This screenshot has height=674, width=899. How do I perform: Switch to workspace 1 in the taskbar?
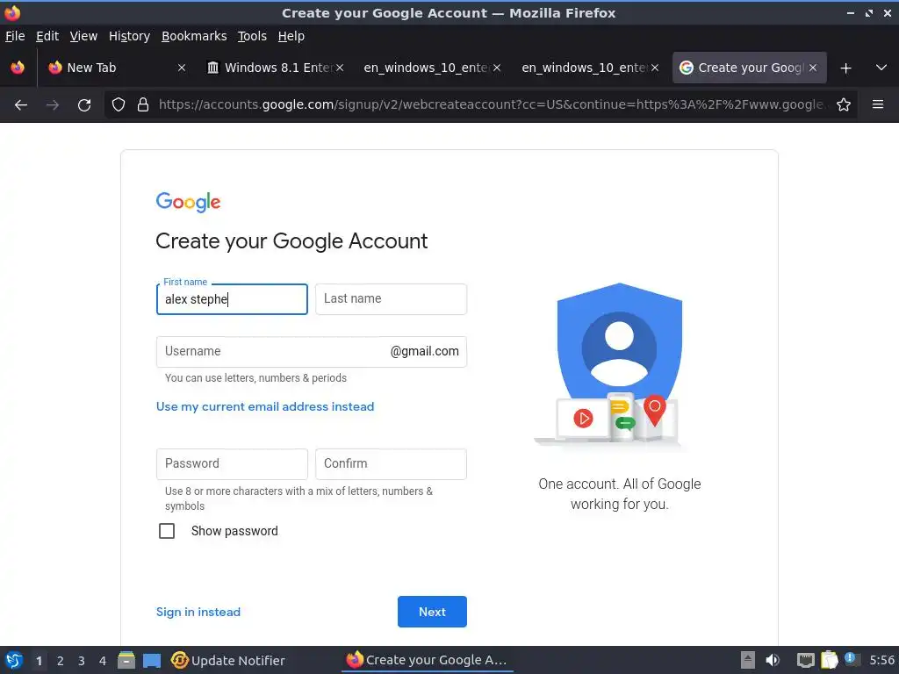click(x=39, y=661)
